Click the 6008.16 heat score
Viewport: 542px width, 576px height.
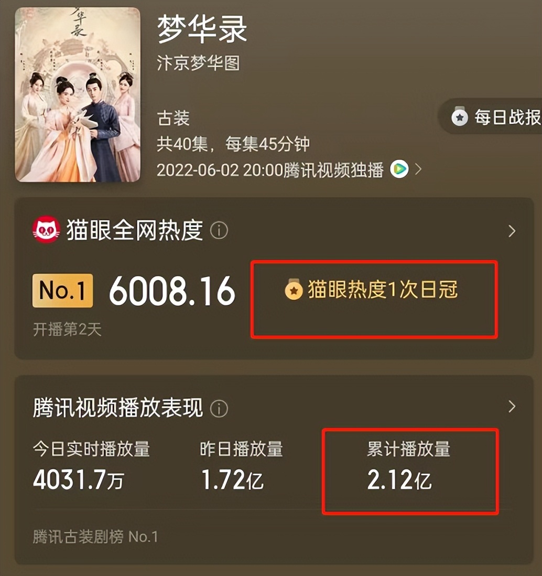(x=172, y=291)
